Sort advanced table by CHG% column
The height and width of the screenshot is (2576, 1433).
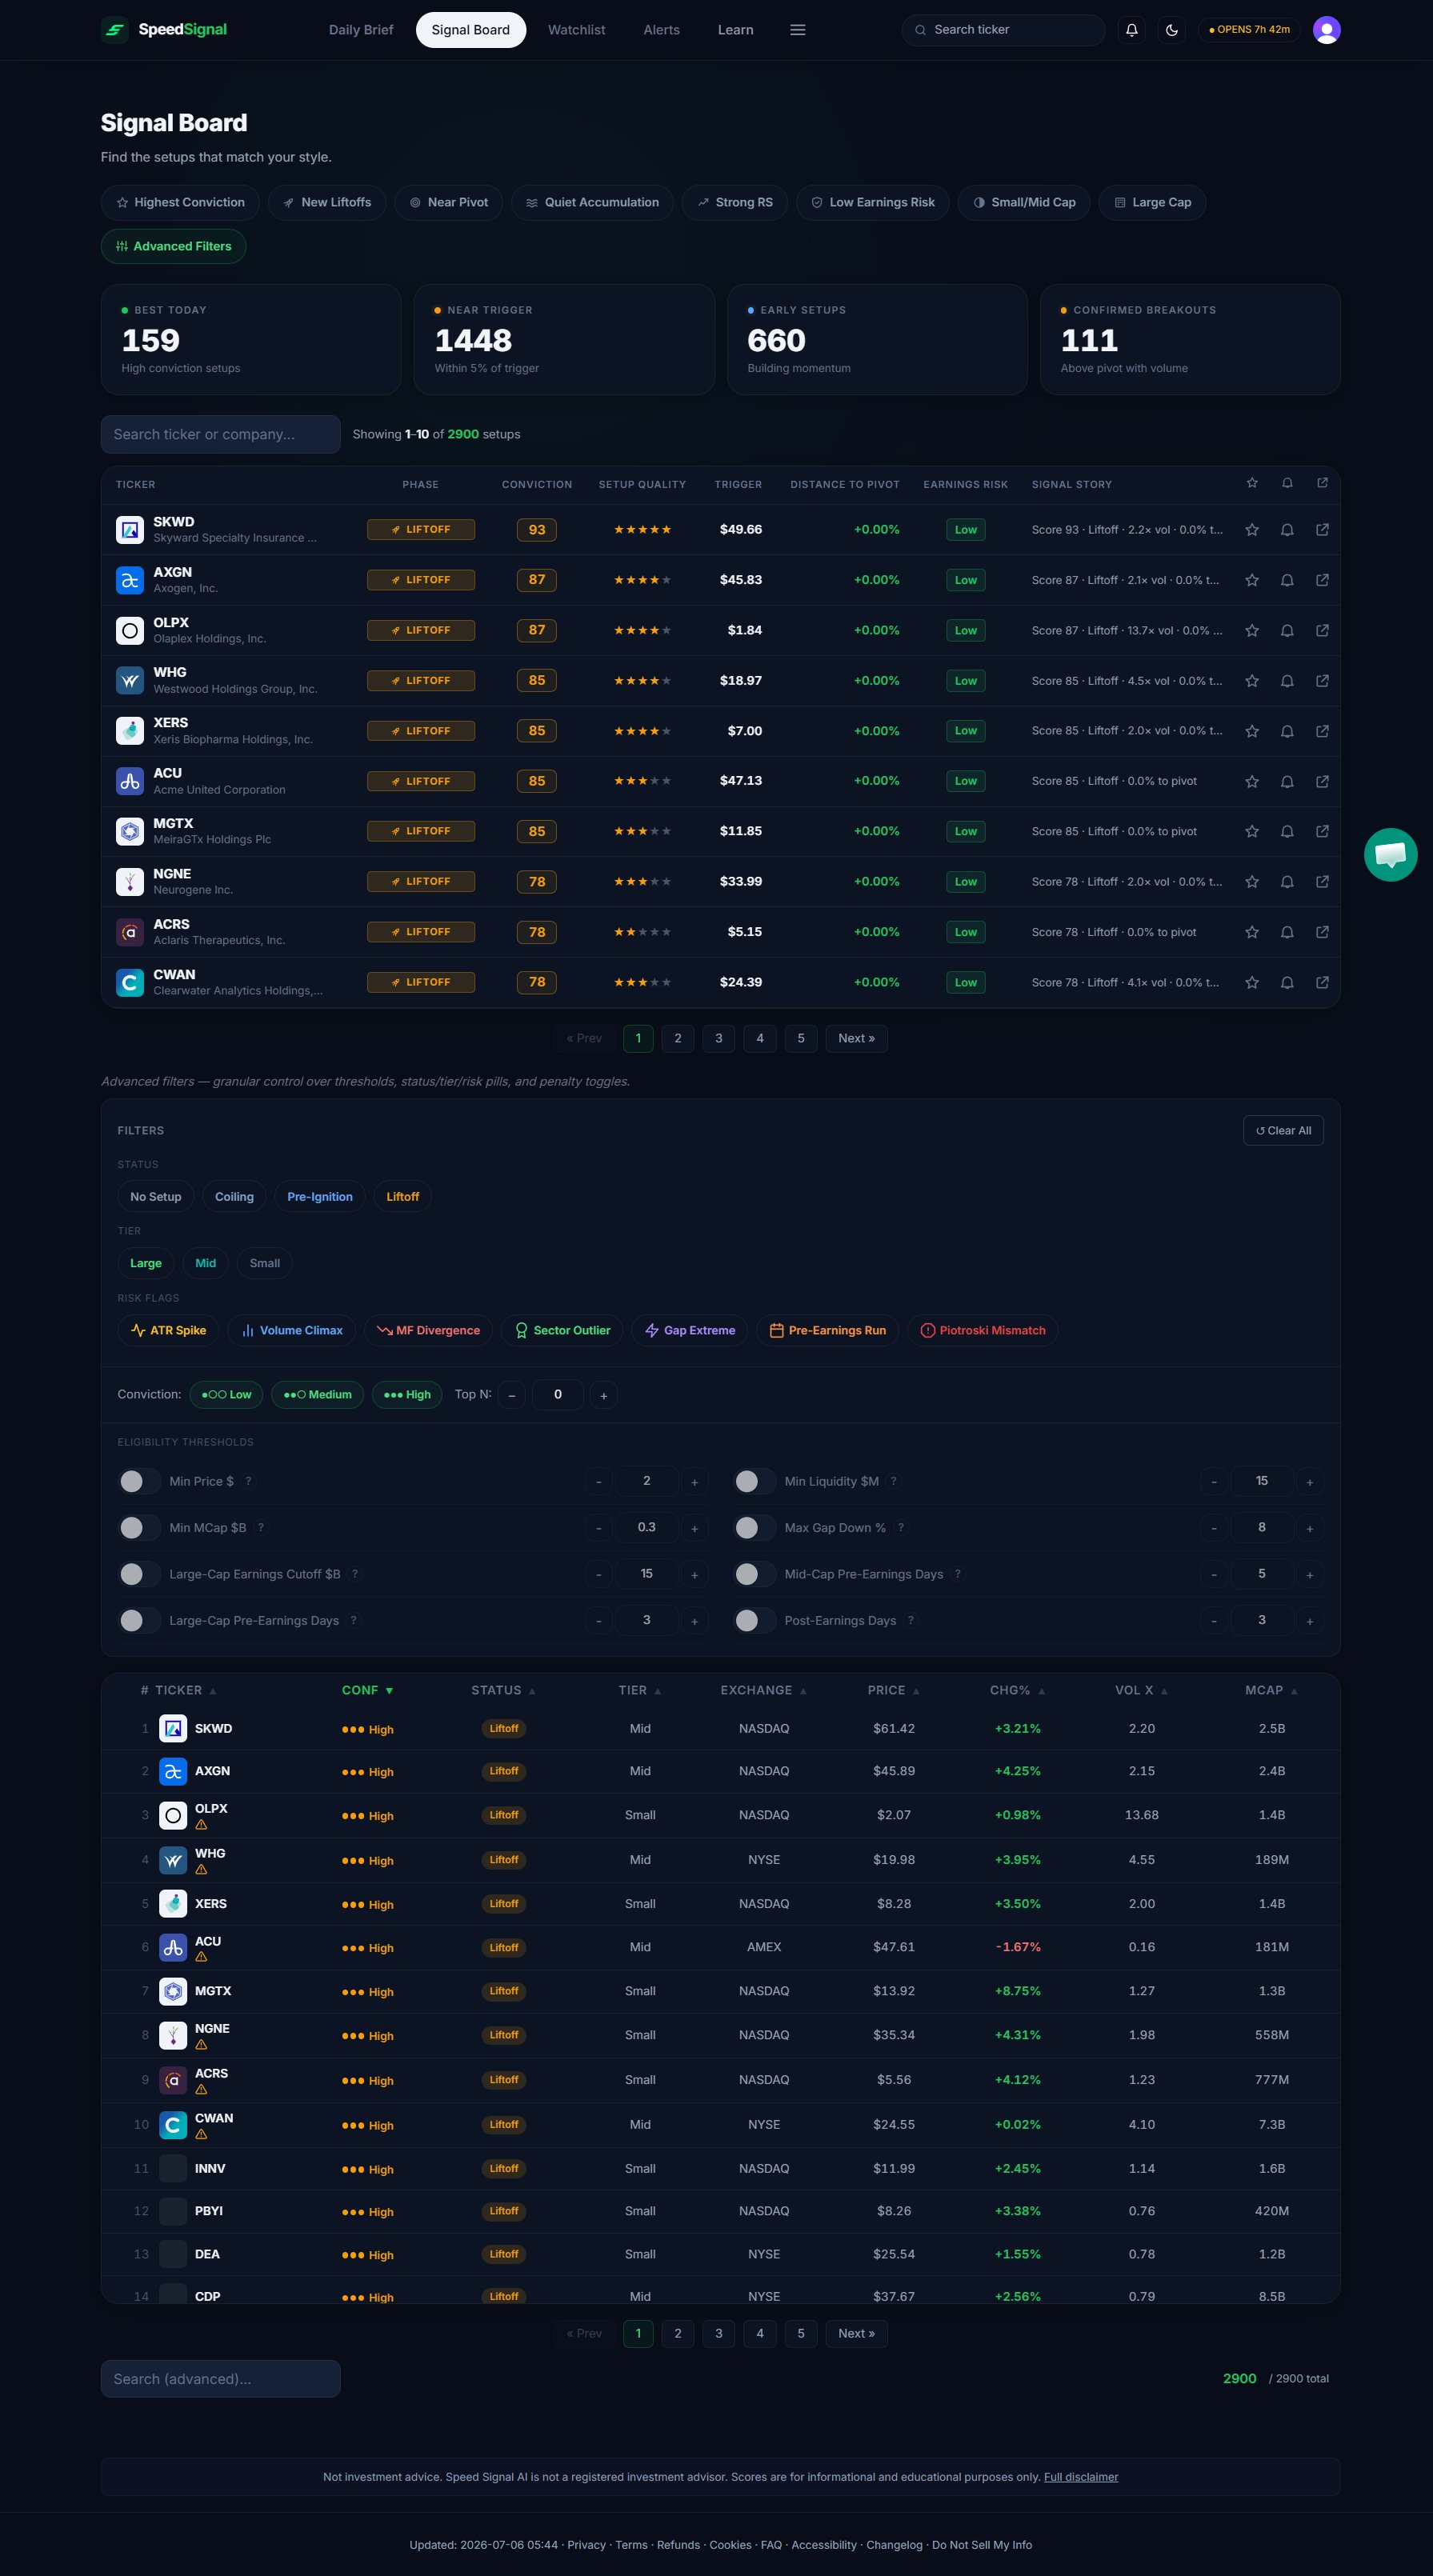pos(1017,1690)
